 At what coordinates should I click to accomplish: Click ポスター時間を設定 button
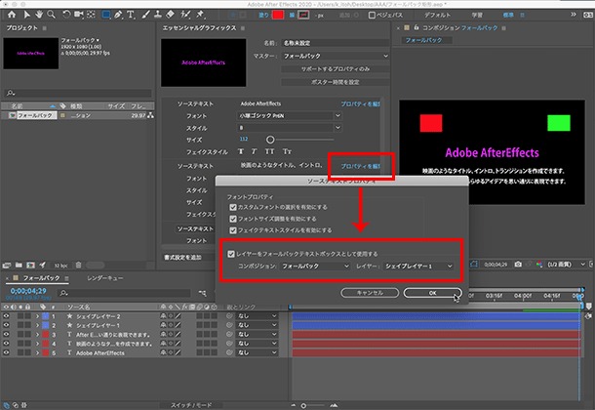(336, 82)
